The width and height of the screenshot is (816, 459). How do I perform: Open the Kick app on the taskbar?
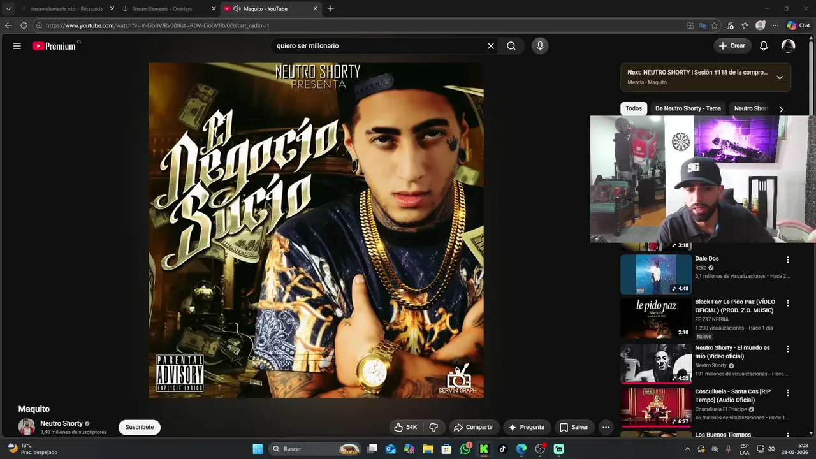click(x=484, y=449)
